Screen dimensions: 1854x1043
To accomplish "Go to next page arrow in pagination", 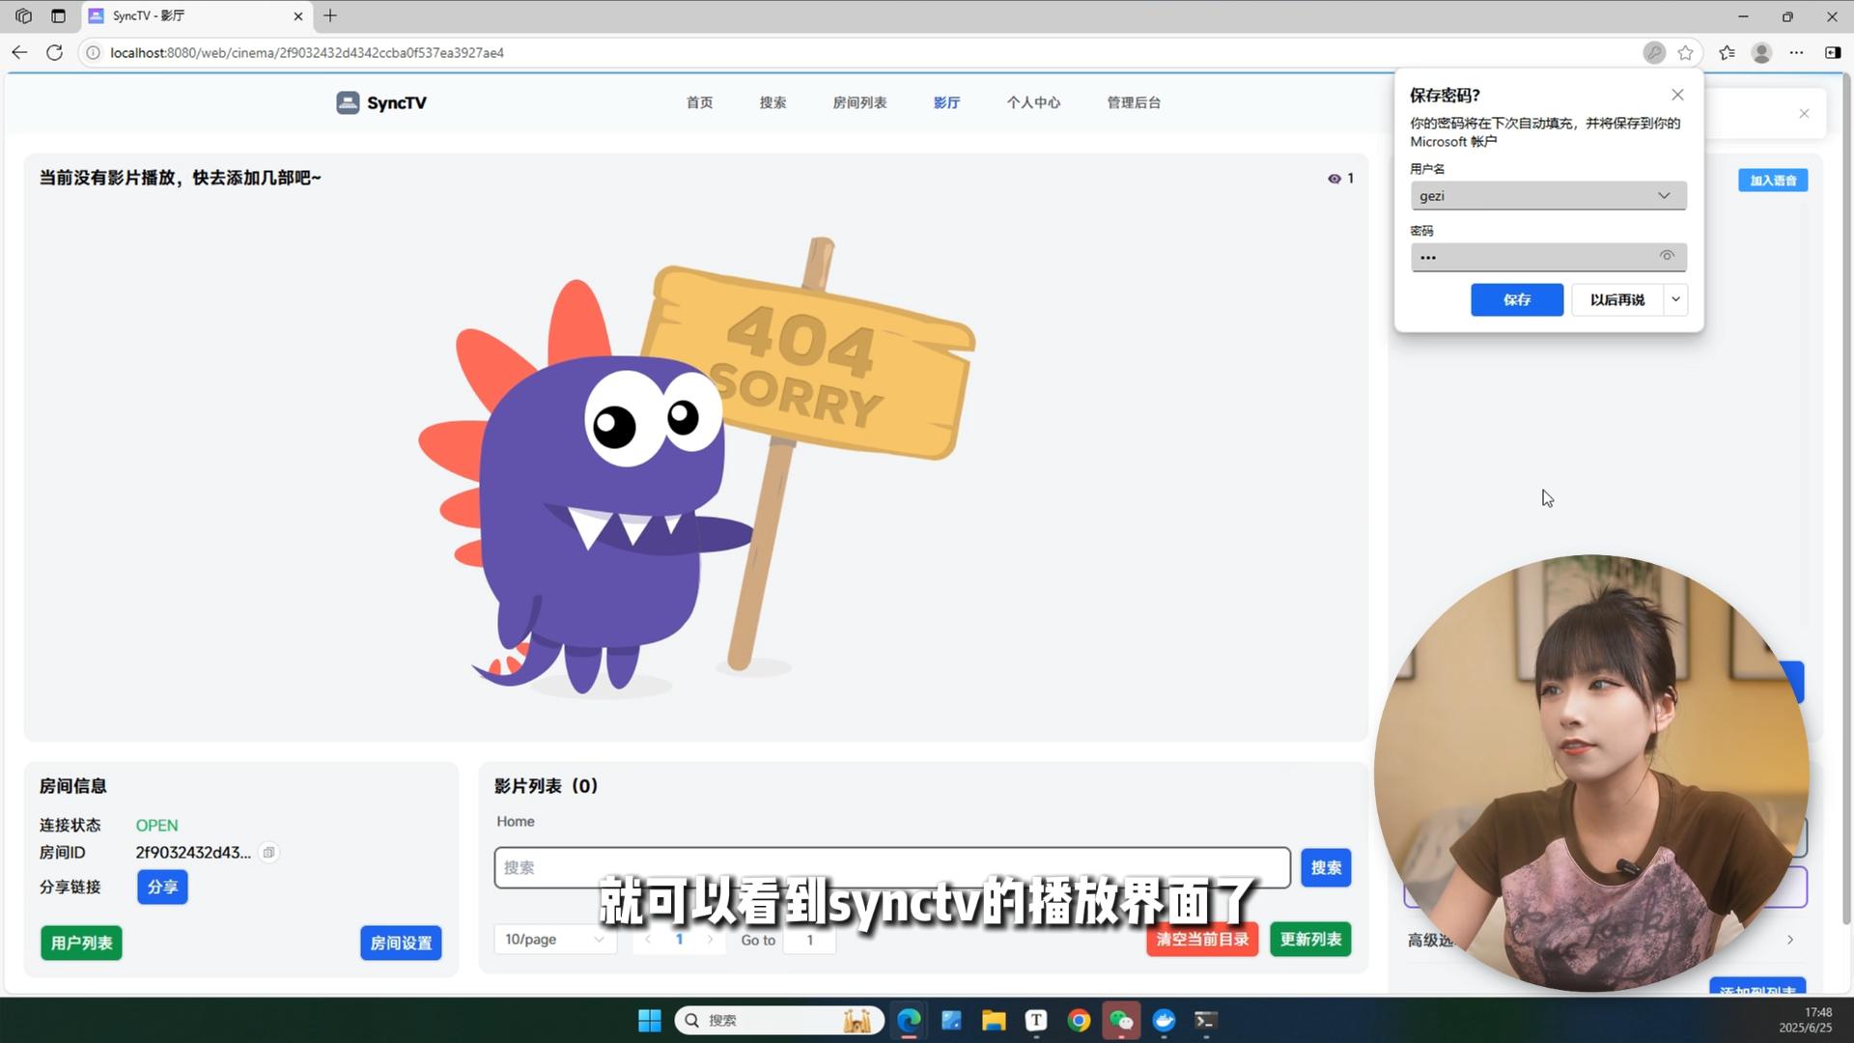I will click(x=711, y=939).
